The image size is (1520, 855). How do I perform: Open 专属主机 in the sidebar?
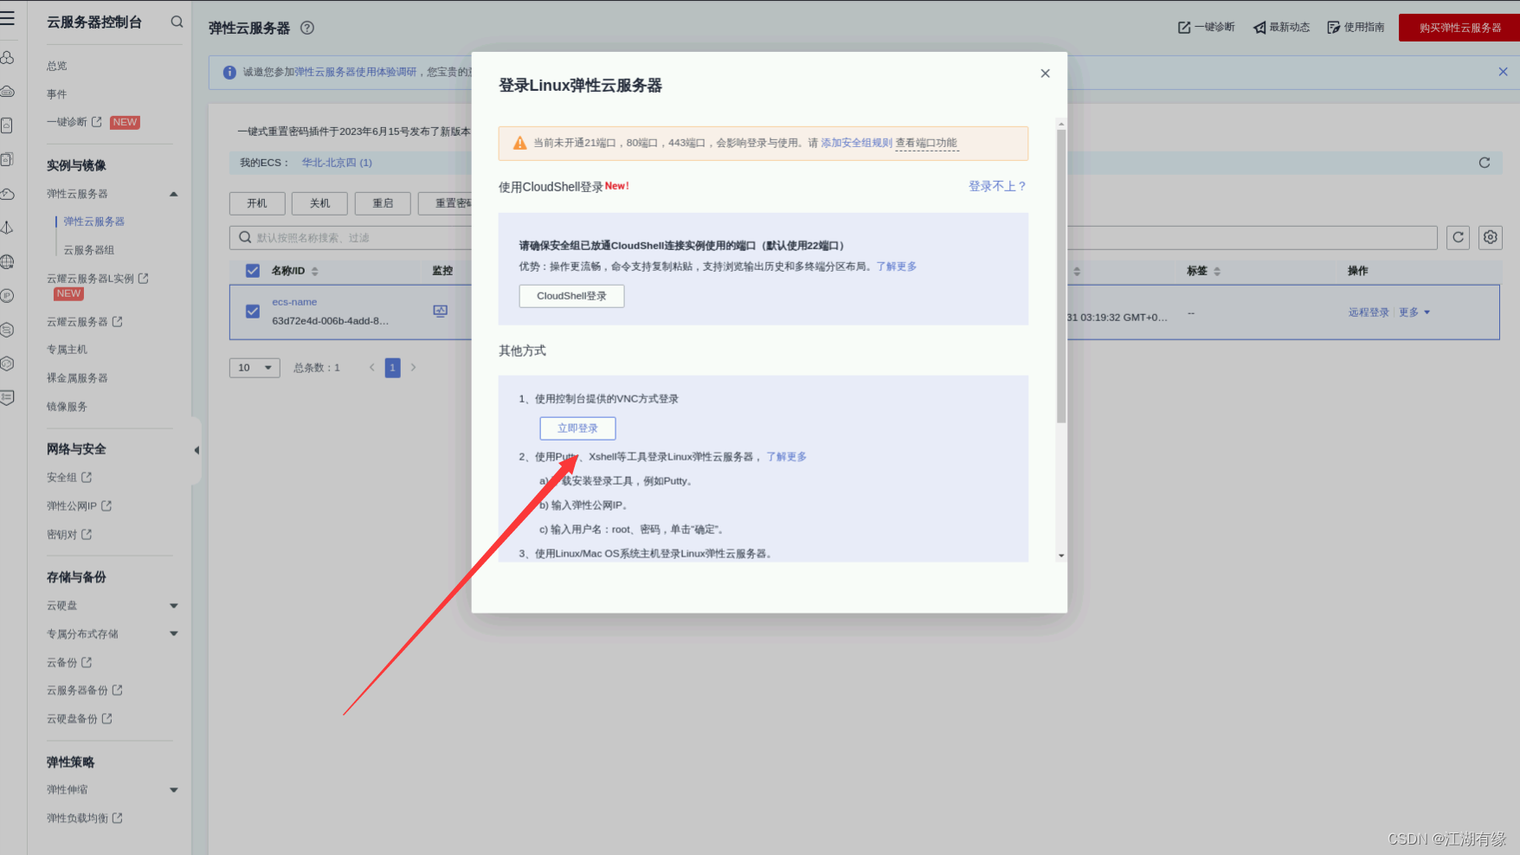click(x=68, y=350)
